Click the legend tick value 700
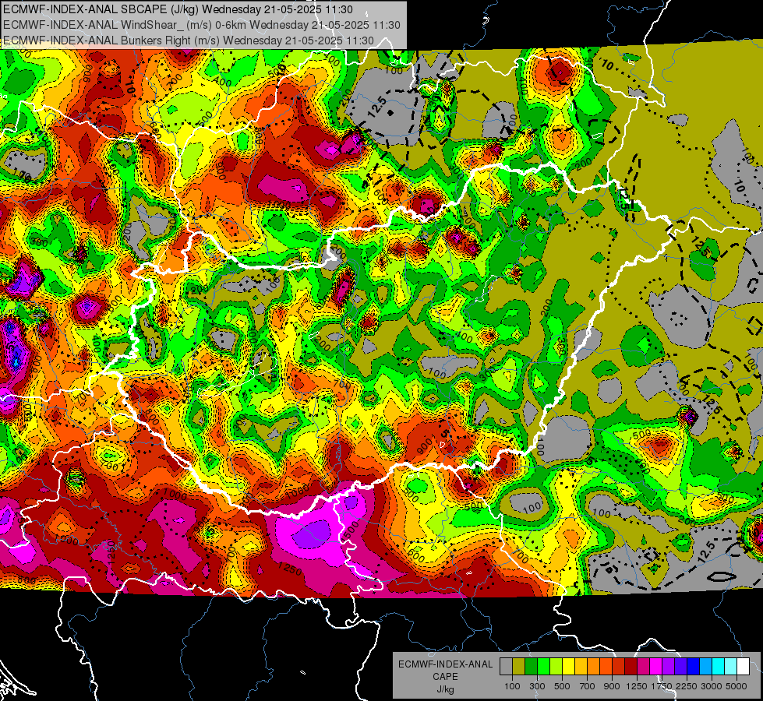 588,686
